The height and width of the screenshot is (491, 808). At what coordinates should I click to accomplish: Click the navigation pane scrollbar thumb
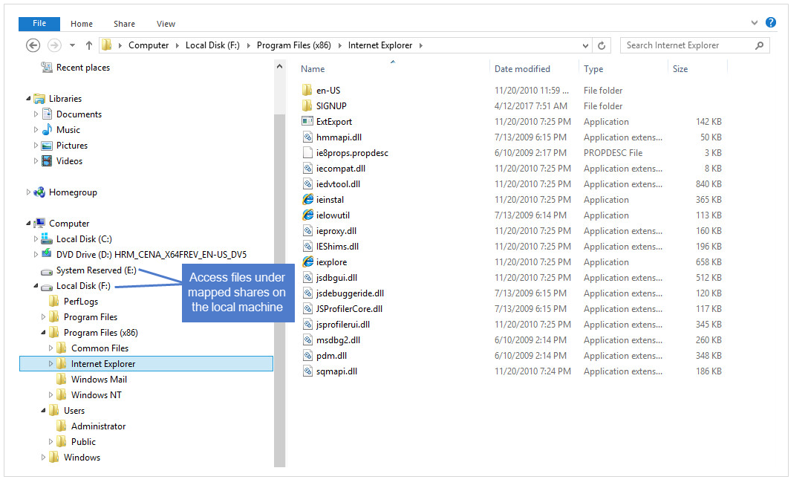[279, 290]
